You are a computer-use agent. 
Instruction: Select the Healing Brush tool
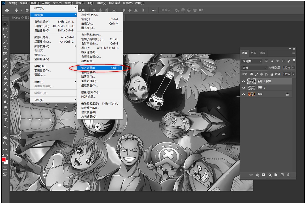(x=5, y=66)
